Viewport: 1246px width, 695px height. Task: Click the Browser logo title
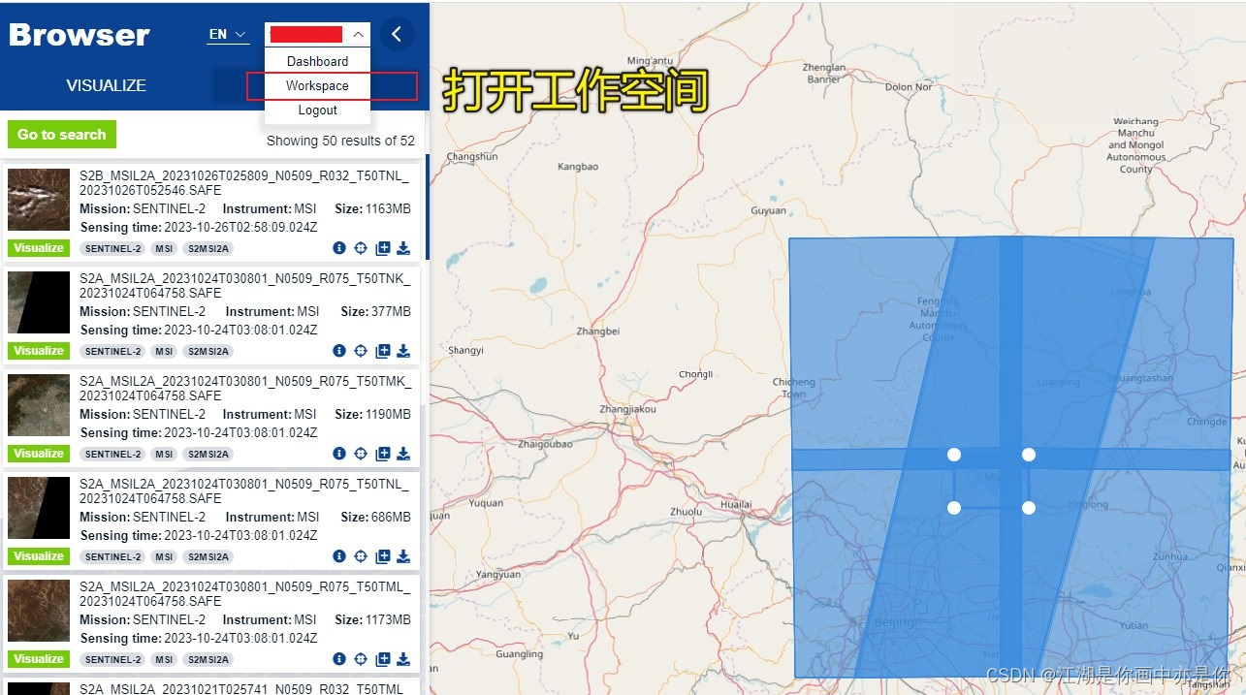(80, 35)
